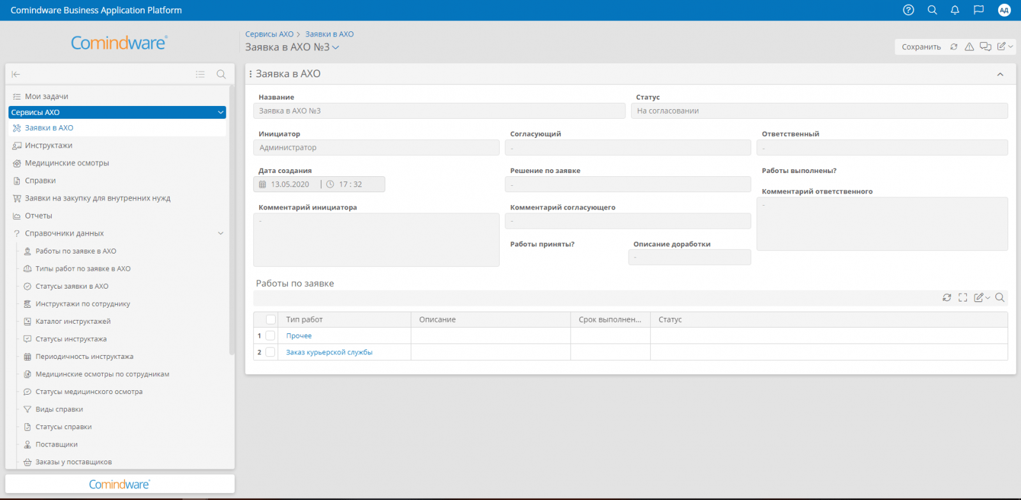Open Инструктажи in the sidebar

[48, 146]
